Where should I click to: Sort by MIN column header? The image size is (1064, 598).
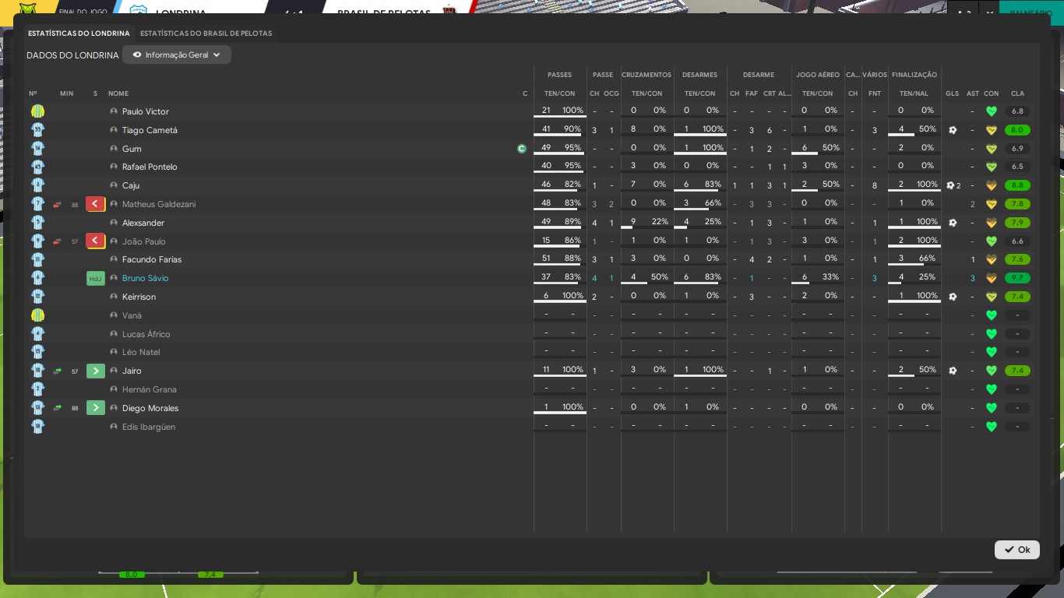[x=66, y=93]
